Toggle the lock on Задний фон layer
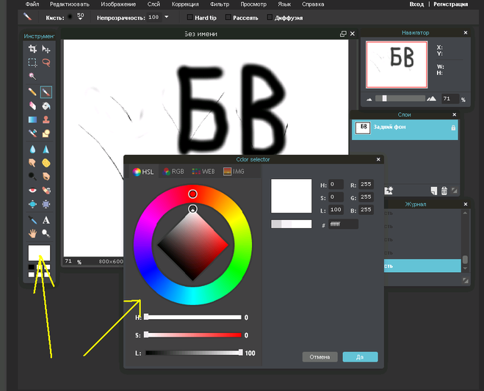The height and width of the screenshot is (391, 484). (453, 128)
